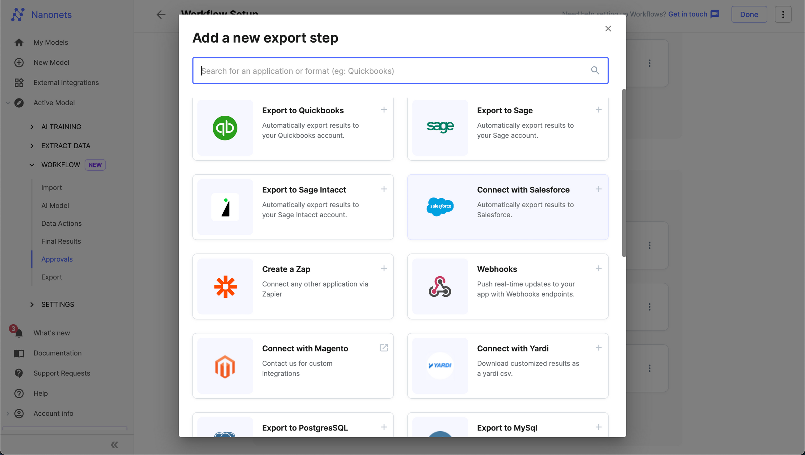Click inside the application search field

pyautogui.click(x=369, y=70)
